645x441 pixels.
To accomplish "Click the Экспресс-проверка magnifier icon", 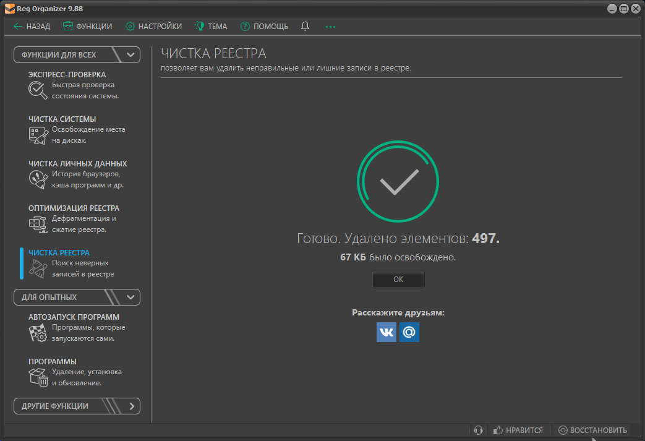I will coord(38,90).
